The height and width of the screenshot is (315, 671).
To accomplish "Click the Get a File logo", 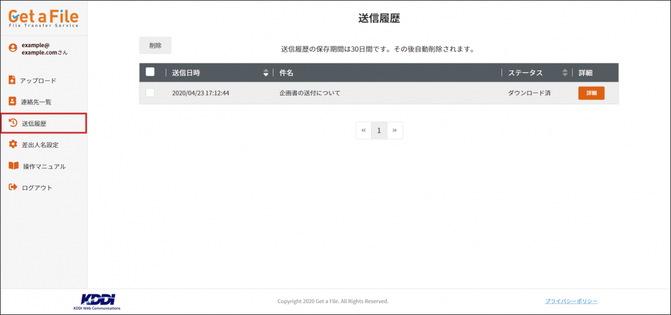I will click(x=43, y=17).
